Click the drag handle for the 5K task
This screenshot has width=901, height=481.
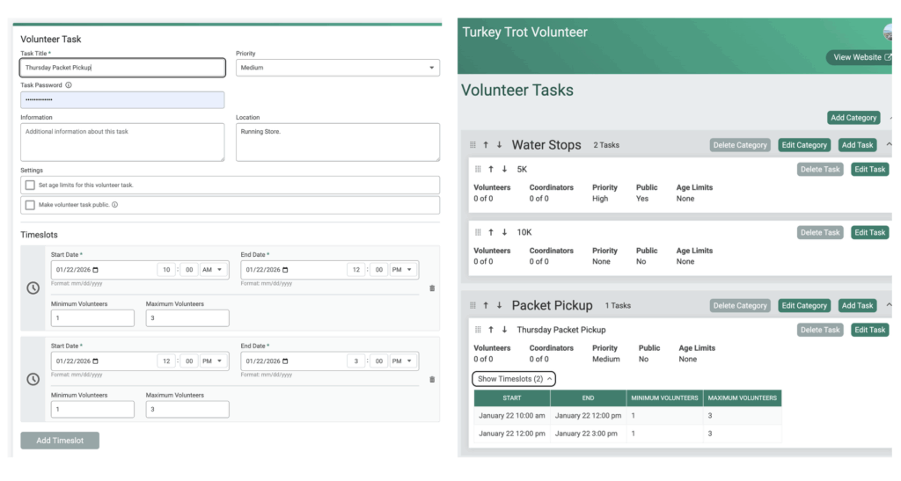click(478, 169)
